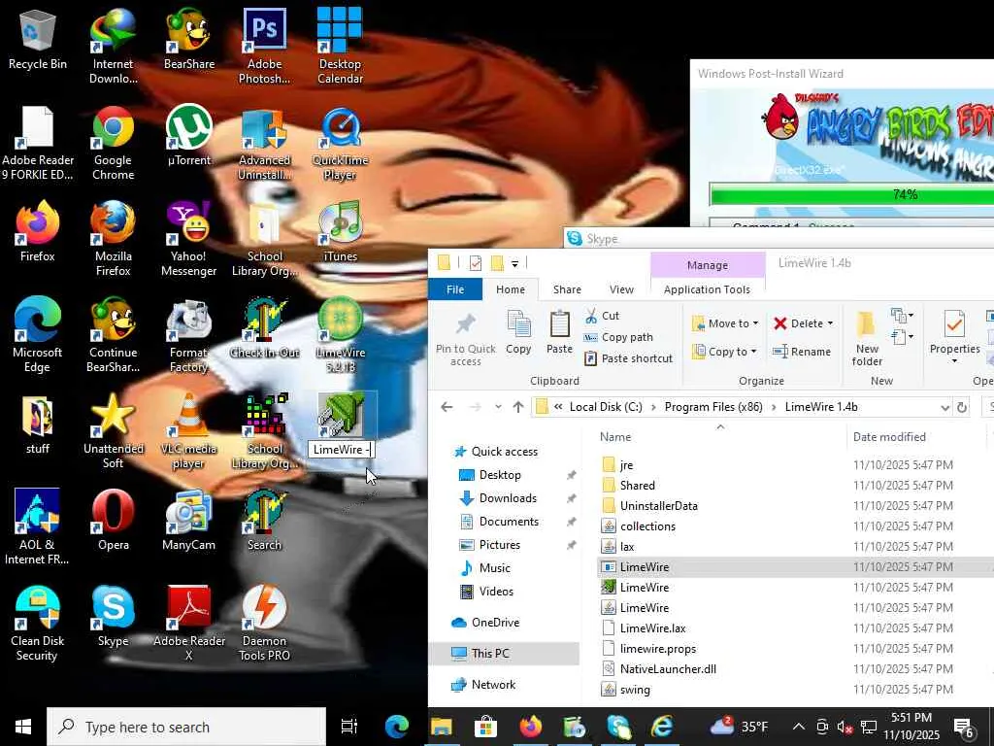994x746 pixels.
Task: Select the Unattended Soft star icon
Action: coord(113,431)
